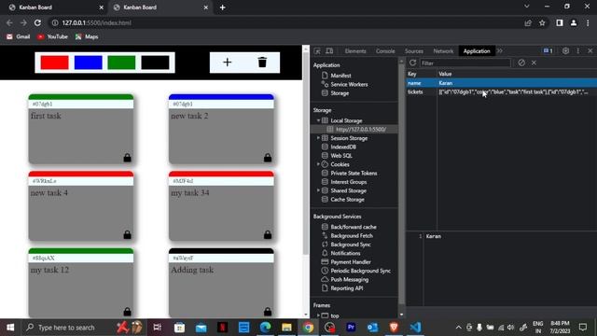Screen dimensions: 597x336
Task: Open Back/forward cache item
Action: pyautogui.click(x=354, y=227)
